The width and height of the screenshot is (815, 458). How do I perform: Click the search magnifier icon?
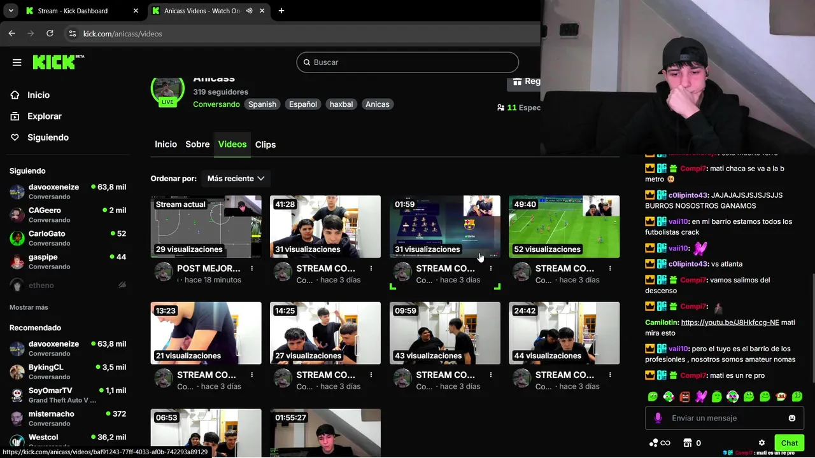coord(307,62)
